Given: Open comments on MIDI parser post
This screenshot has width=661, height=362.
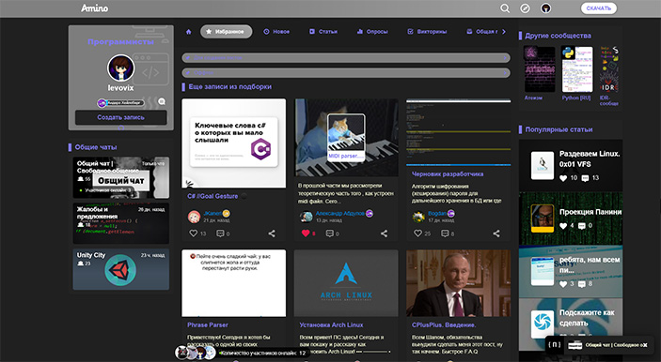Looking at the screenshot, I should point(330,233).
